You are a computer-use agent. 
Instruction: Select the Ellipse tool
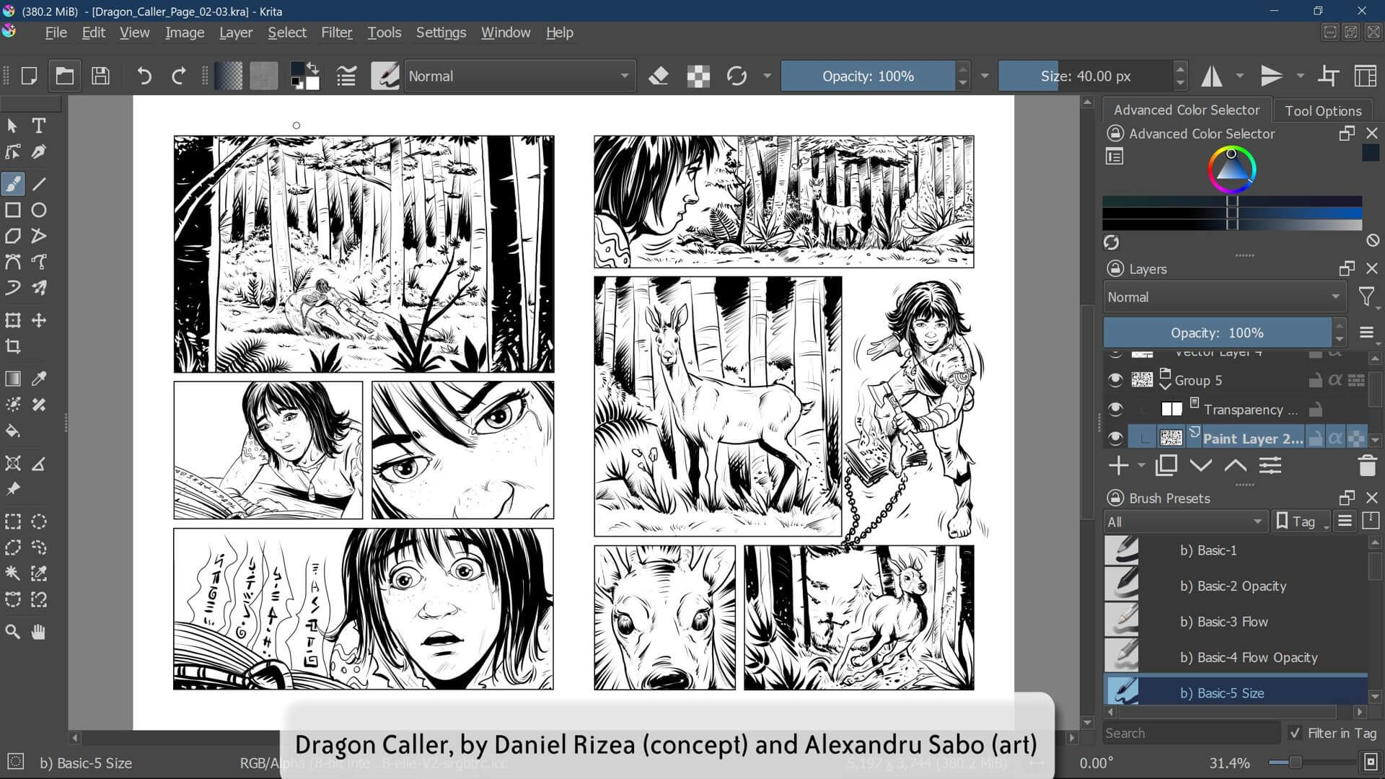[39, 209]
